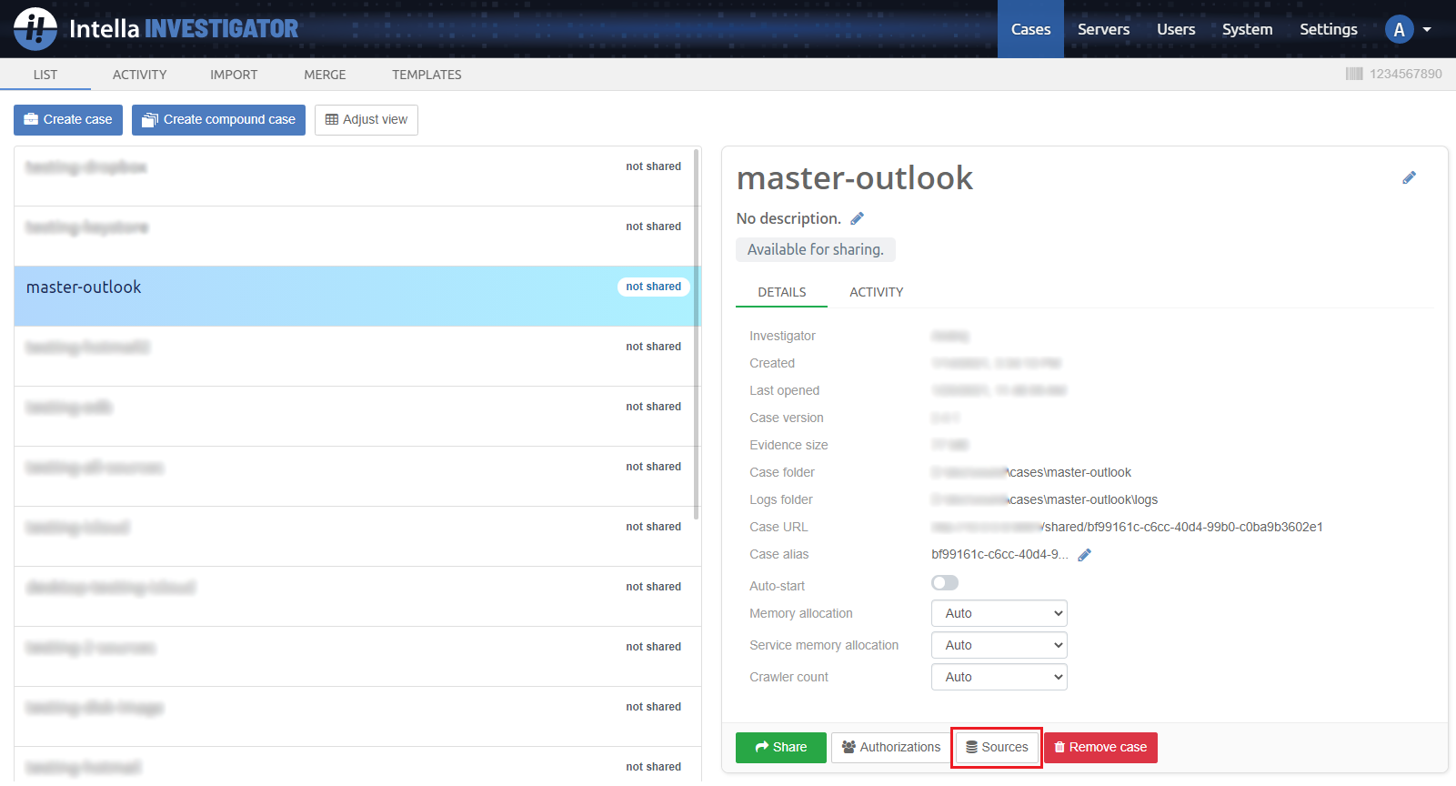Image resolution: width=1456 pixels, height=786 pixels.
Task: Expand the Memory allocation dropdown
Action: 999,613
